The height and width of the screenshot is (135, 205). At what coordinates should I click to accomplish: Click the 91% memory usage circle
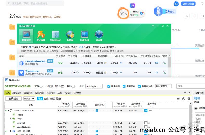[123, 13]
